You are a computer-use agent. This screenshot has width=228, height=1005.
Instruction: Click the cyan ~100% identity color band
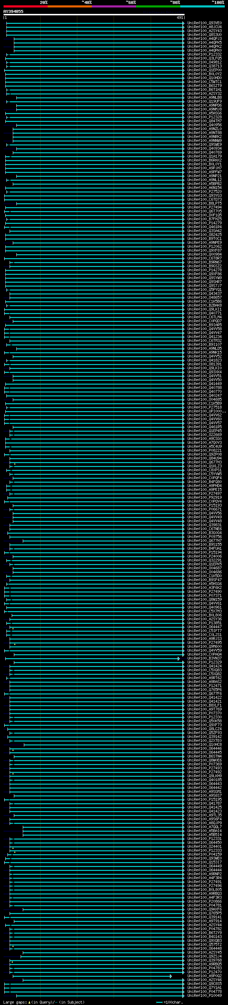coord(202,7)
